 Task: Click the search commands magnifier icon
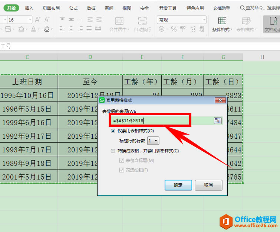click(x=242, y=8)
